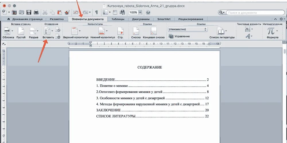
Task: Open the redo history dropdown arrow
Action: point(90,12)
